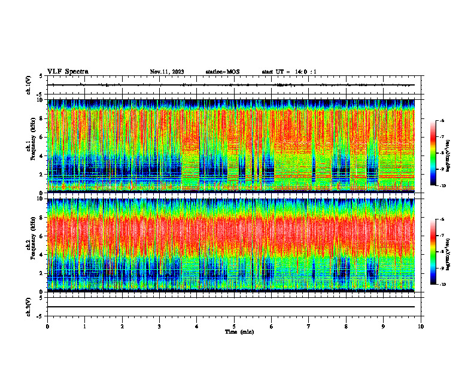Click the ch.1(V) axis "5" tick label
The image size is (474, 366).
tap(41, 76)
